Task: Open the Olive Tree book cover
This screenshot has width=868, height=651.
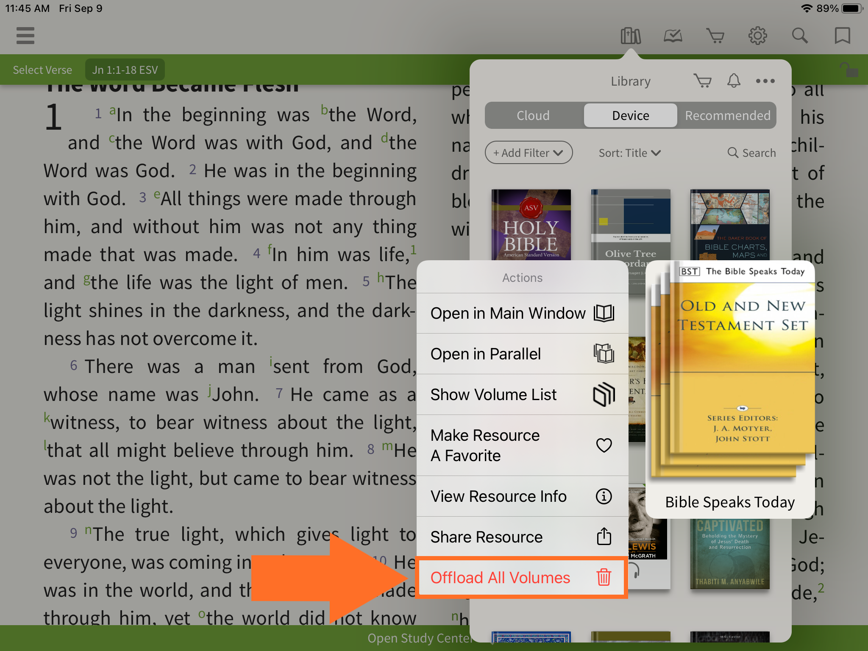Action: point(631,225)
